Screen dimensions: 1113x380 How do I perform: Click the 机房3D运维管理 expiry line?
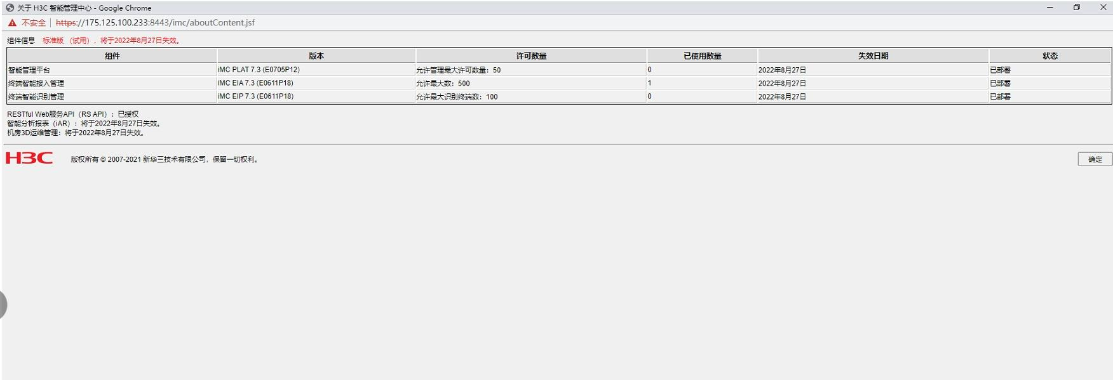coord(77,133)
